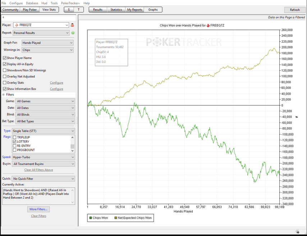Click the player profile icon beside FREEQ7Z
Viewport: 307px width, 236px height.
(72, 25)
